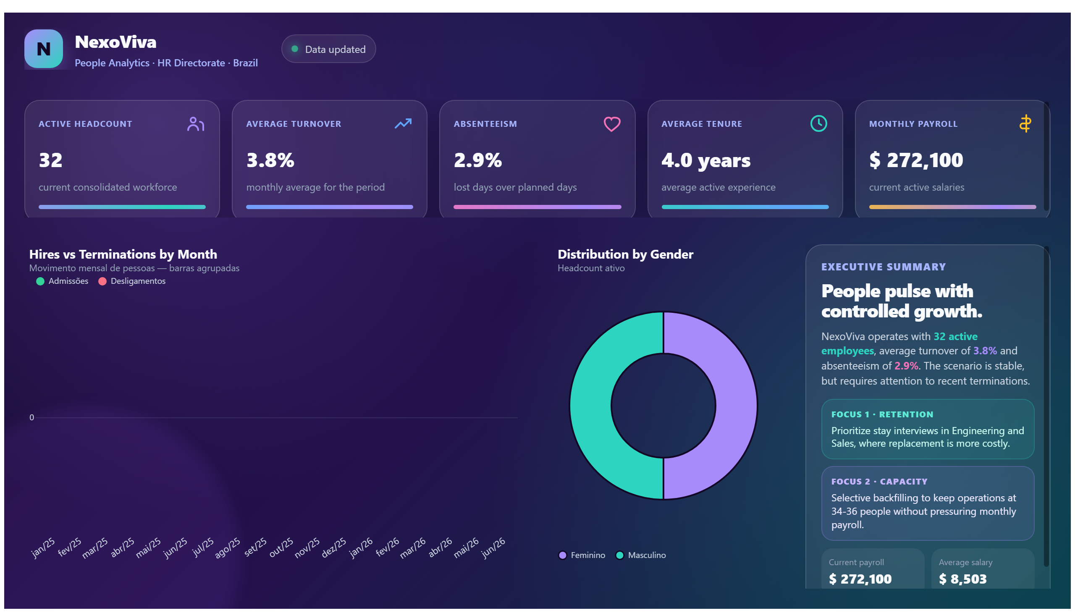The image size is (1075, 613).
Task: Click the Average Tenure progress bar
Action: coord(745,207)
